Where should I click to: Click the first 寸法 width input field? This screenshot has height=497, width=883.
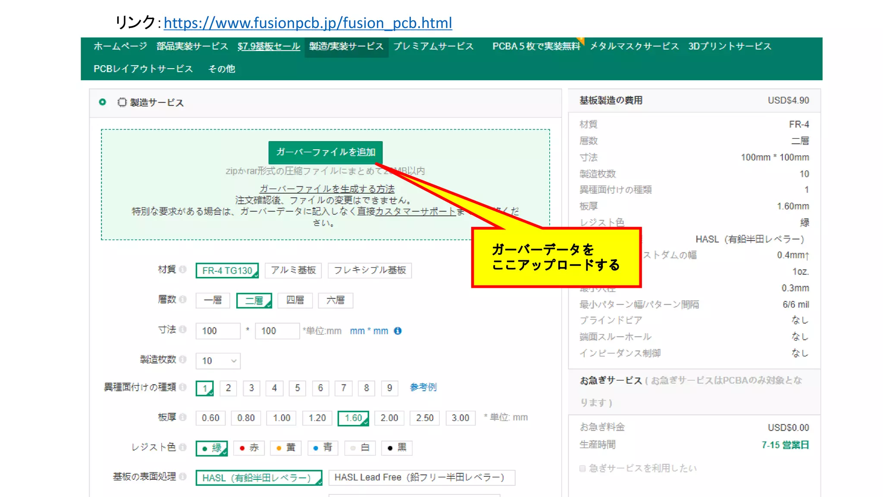[218, 331]
